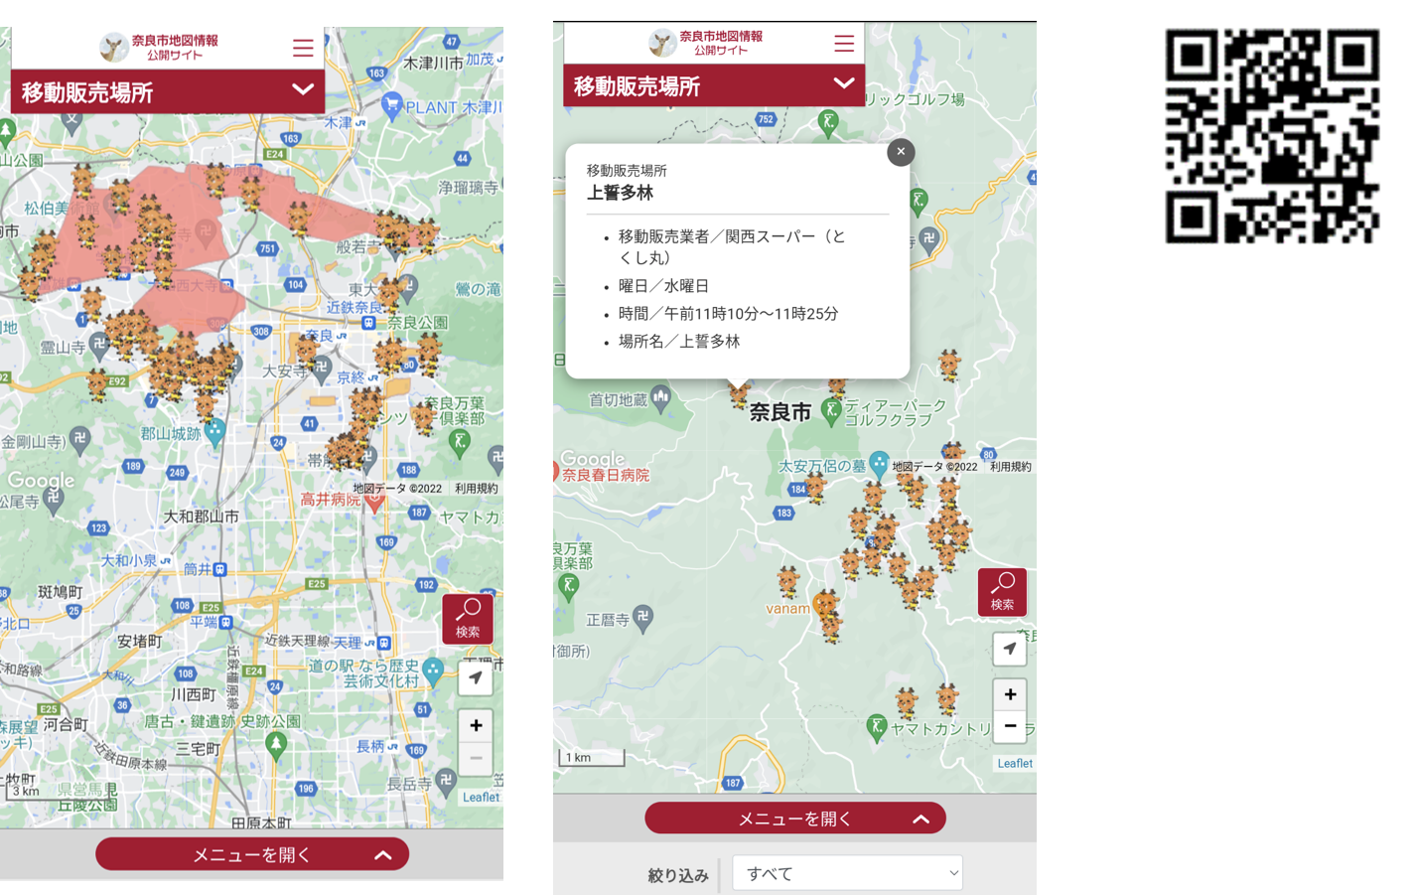Click ディアーパークゴルフクラブ marker on right map
The height and width of the screenshot is (895, 1417).
pos(832,410)
